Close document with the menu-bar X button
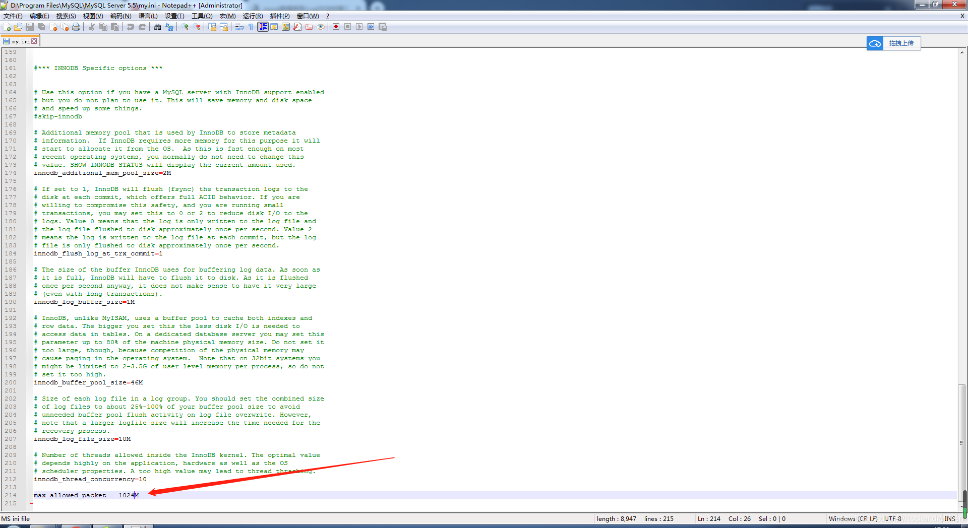The height and width of the screenshot is (528, 968). (962, 16)
